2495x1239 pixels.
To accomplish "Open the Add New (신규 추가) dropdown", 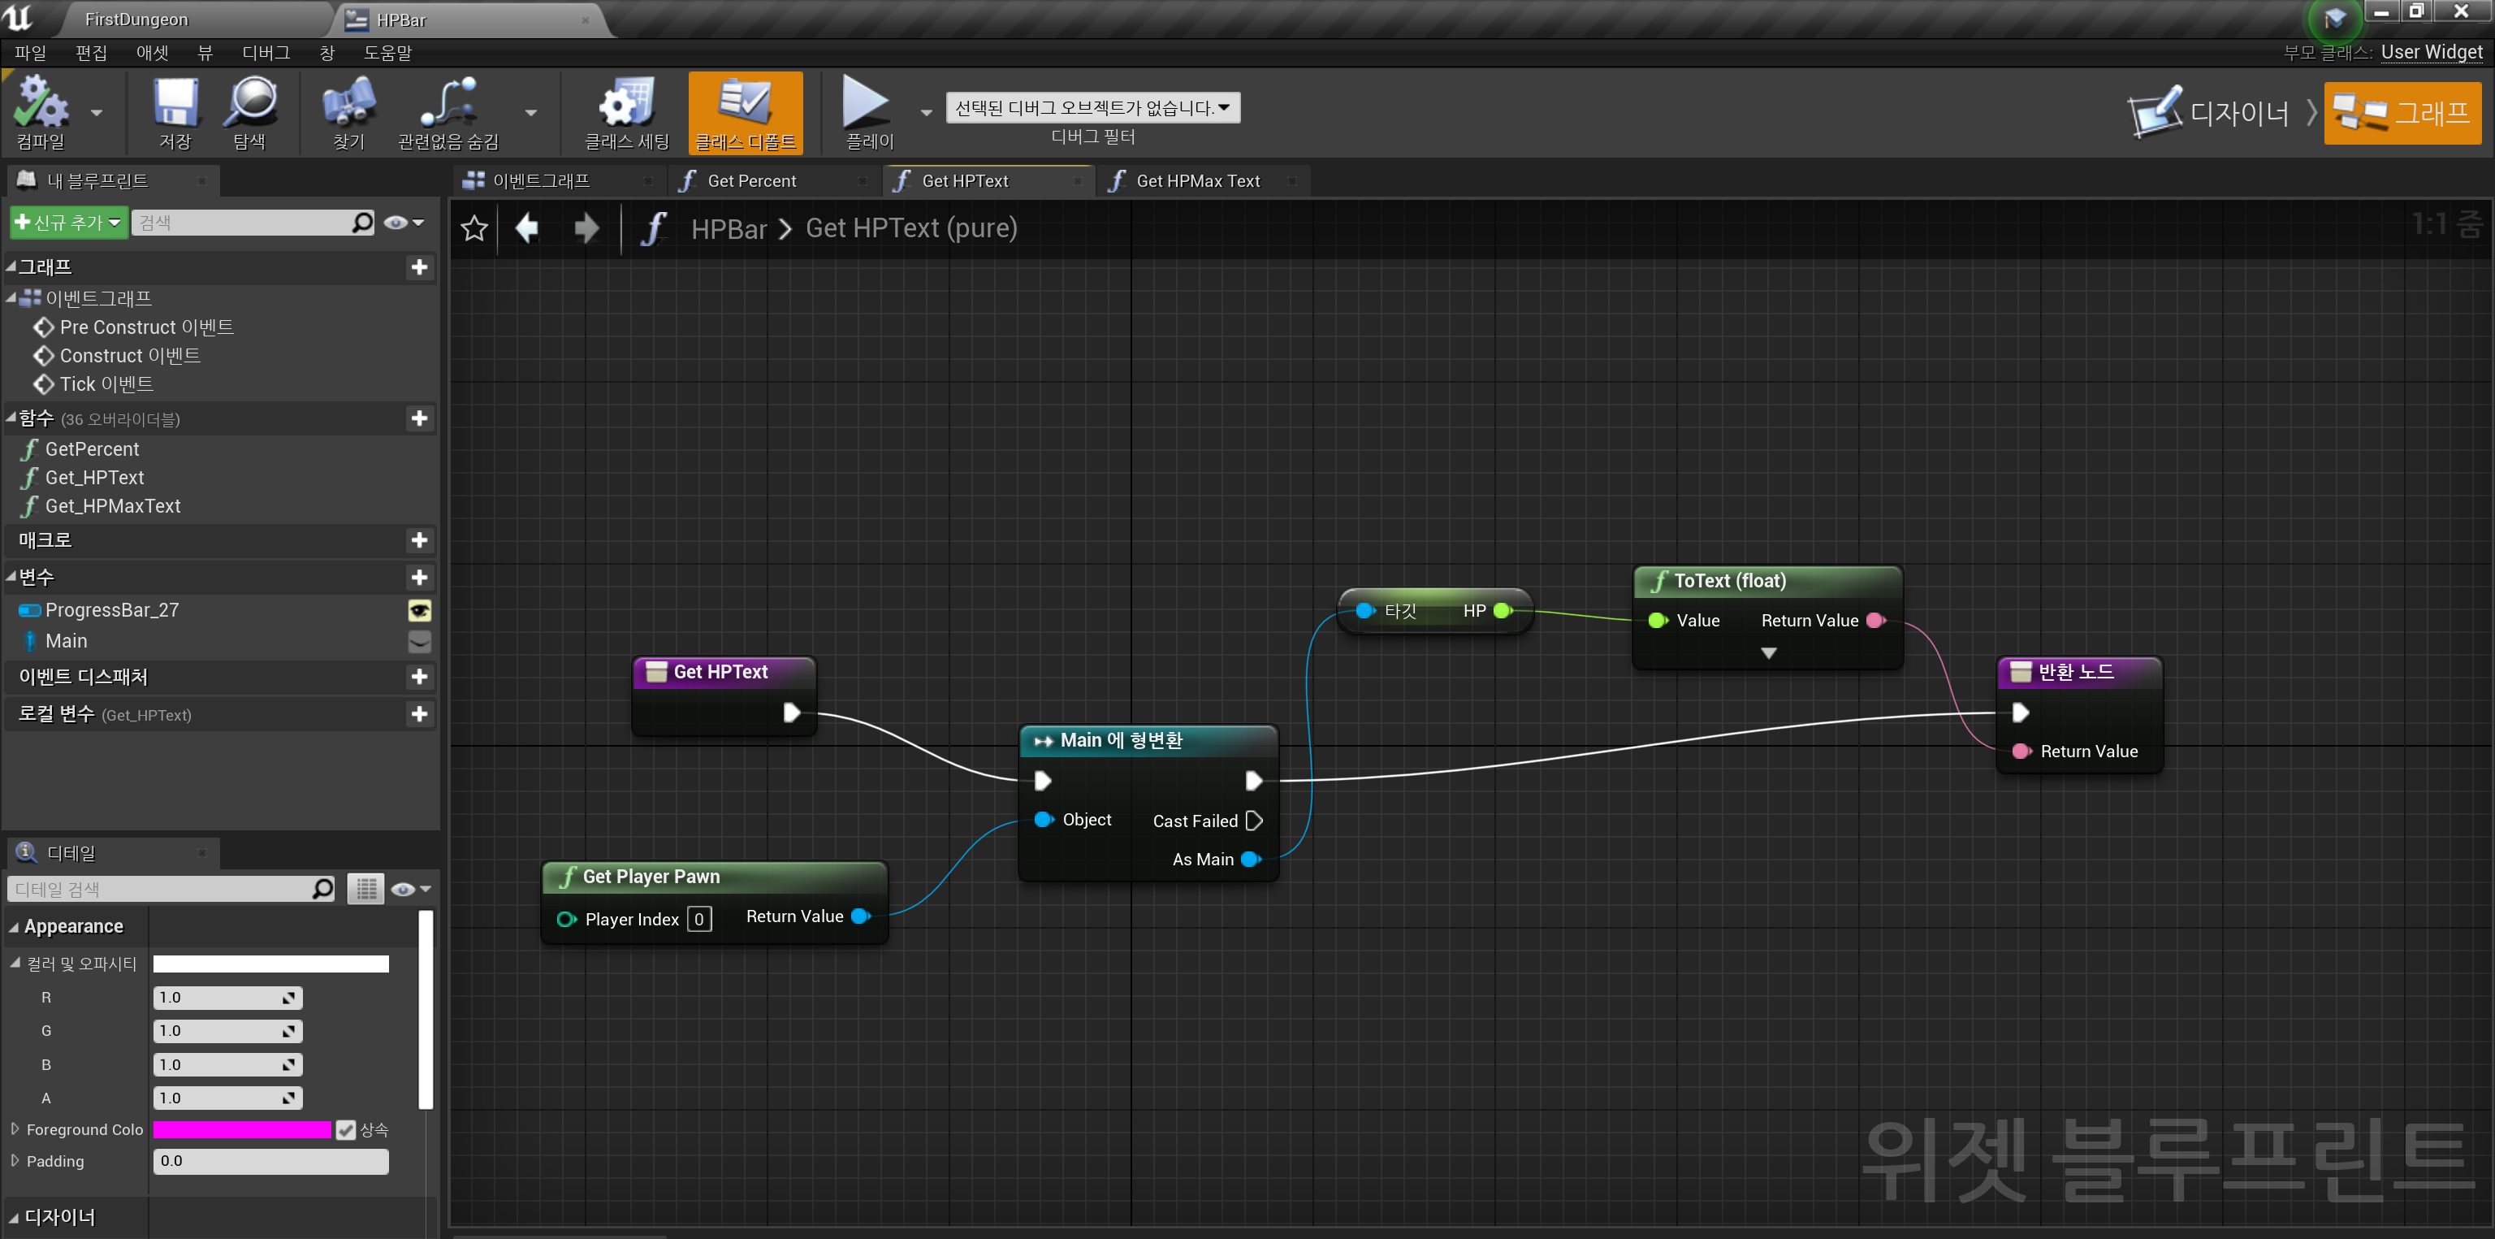I will point(67,222).
